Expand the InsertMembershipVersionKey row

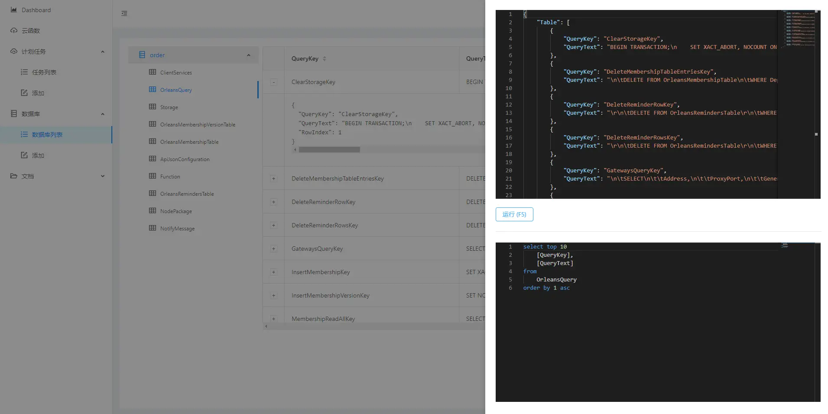274,296
